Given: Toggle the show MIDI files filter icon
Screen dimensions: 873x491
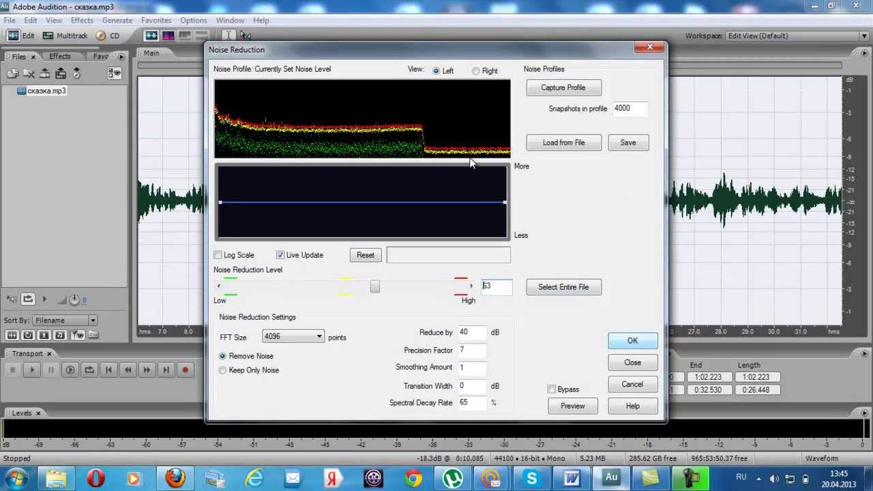Looking at the screenshot, I should 60,335.
